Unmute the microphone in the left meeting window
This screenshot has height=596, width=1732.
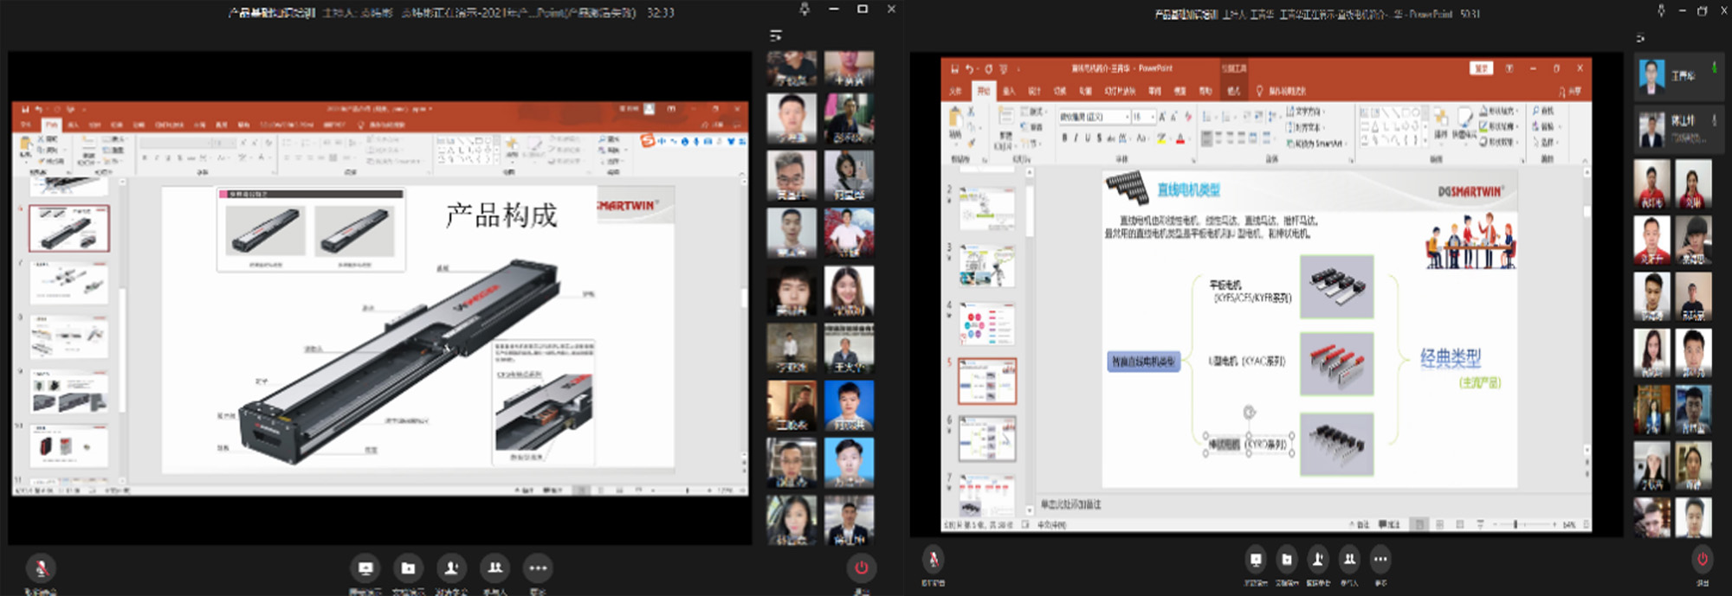(x=41, y=568)
